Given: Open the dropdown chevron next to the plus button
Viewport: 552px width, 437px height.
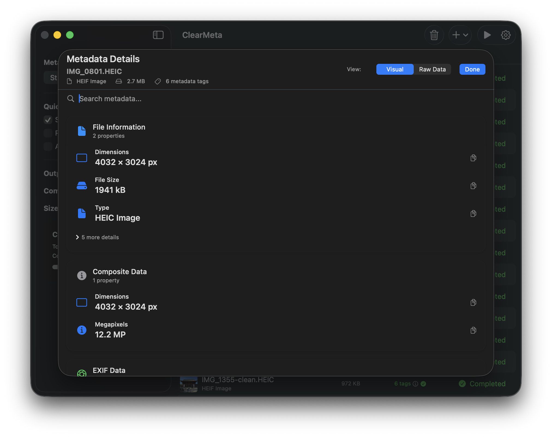Looking at the screenshot, I should pos(466,35).
